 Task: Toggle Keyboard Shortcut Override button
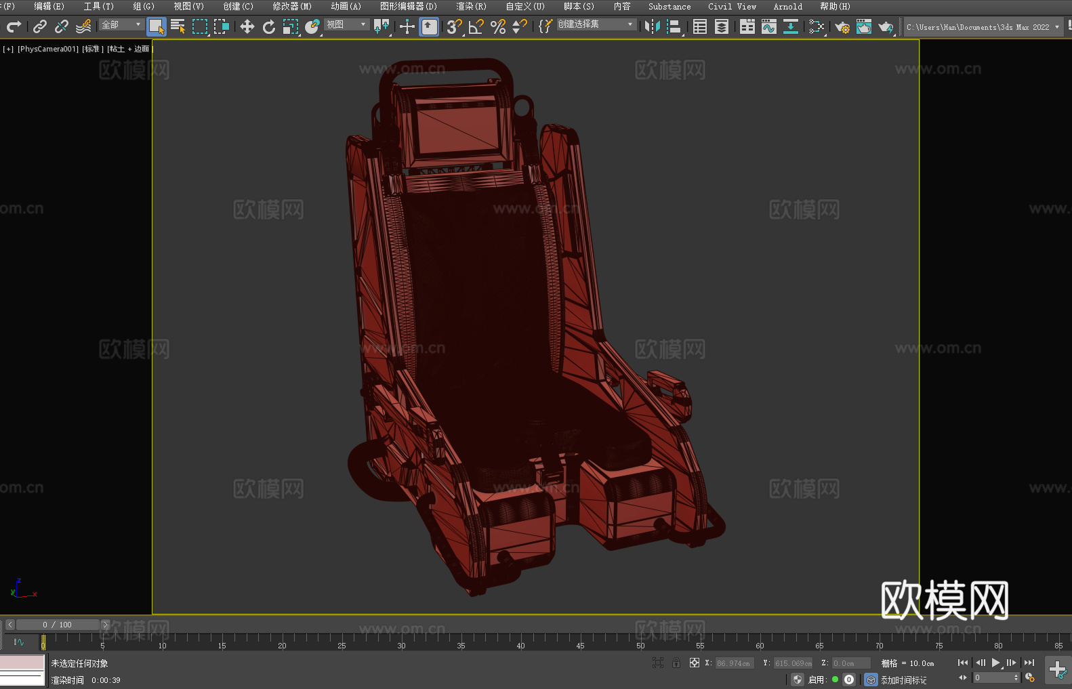429,26
